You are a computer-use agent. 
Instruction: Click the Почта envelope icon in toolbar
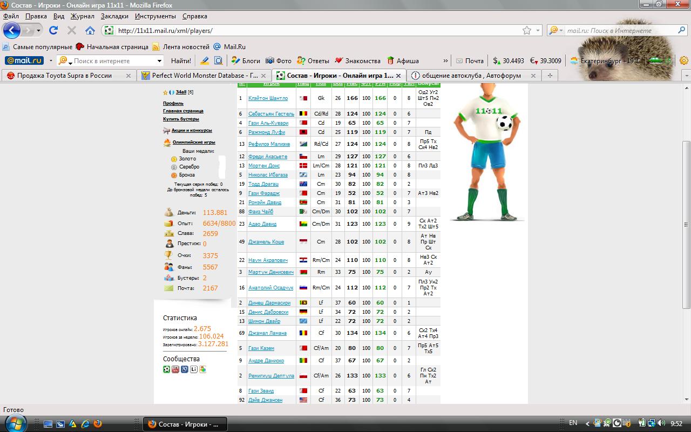click(x=459, y=60)
